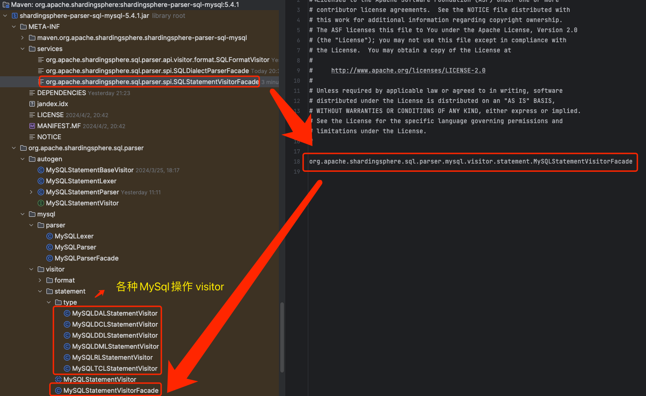Expand the format folder under visitor
Image resolution: width=646 pixels, height=396 pixels.
pos(40,280)
